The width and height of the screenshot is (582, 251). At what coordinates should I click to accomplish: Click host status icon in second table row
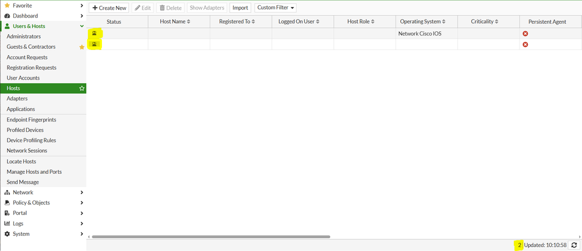[94, 44]
